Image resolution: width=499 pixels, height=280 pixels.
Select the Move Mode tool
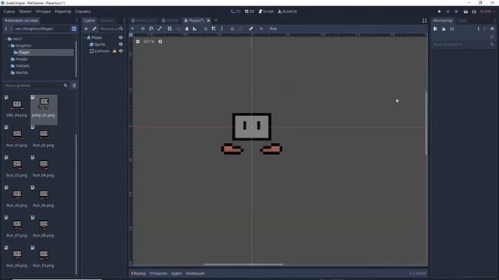(x=143, y=29)
